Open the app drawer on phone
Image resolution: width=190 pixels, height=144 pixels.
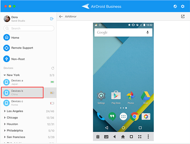point(123,117)
